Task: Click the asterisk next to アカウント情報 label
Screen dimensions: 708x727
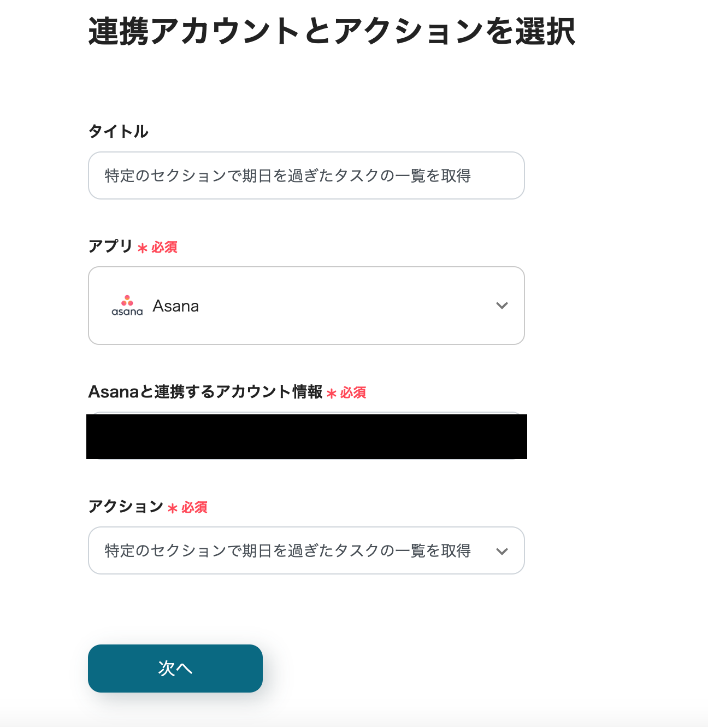Action: (x=332, y=393)
